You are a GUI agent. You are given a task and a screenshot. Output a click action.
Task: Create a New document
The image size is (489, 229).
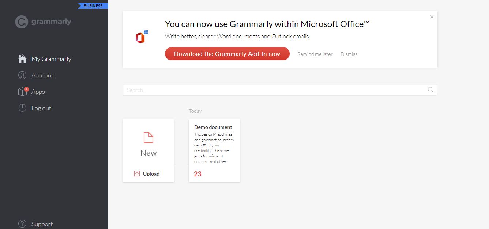(148, 142)
